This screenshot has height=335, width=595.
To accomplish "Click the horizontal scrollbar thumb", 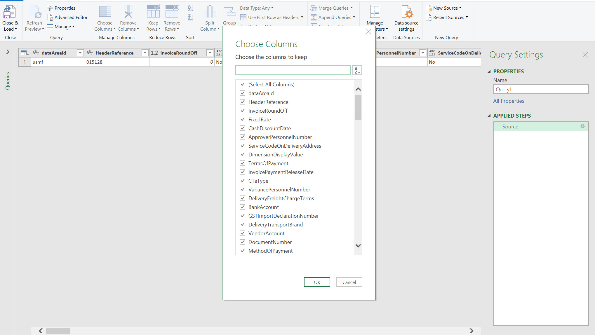I will click(58, 331).
